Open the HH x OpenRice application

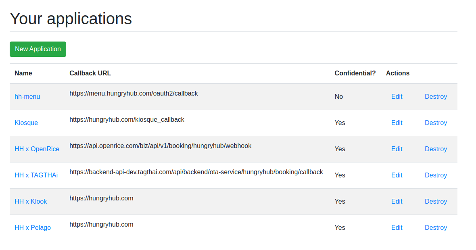point(37,149)
